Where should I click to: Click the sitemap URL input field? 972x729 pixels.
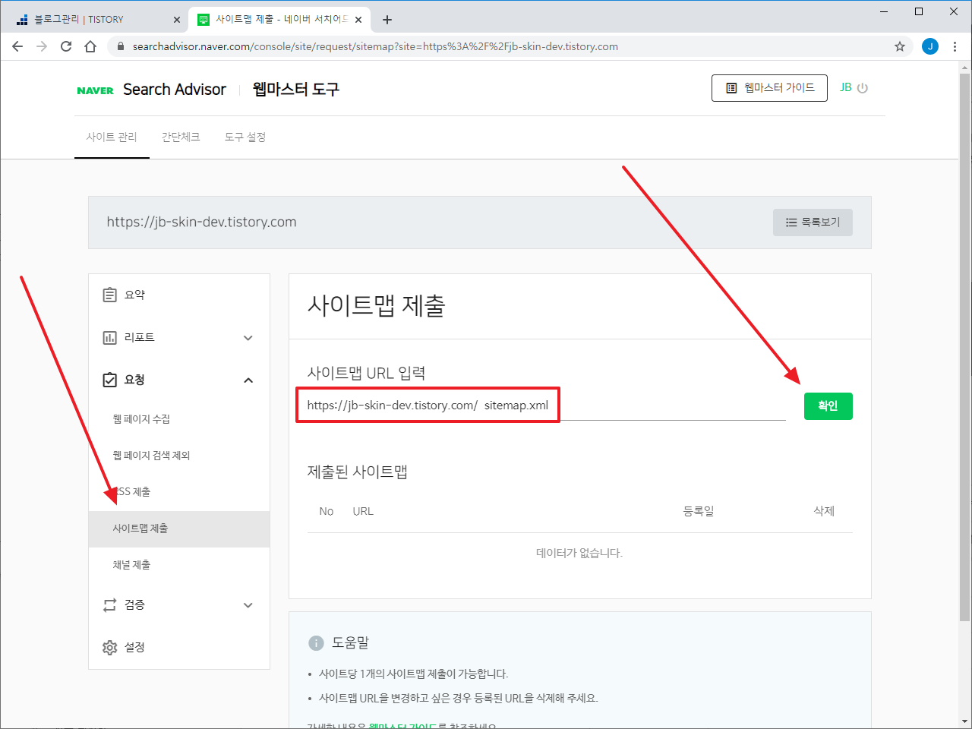(546, 406)
